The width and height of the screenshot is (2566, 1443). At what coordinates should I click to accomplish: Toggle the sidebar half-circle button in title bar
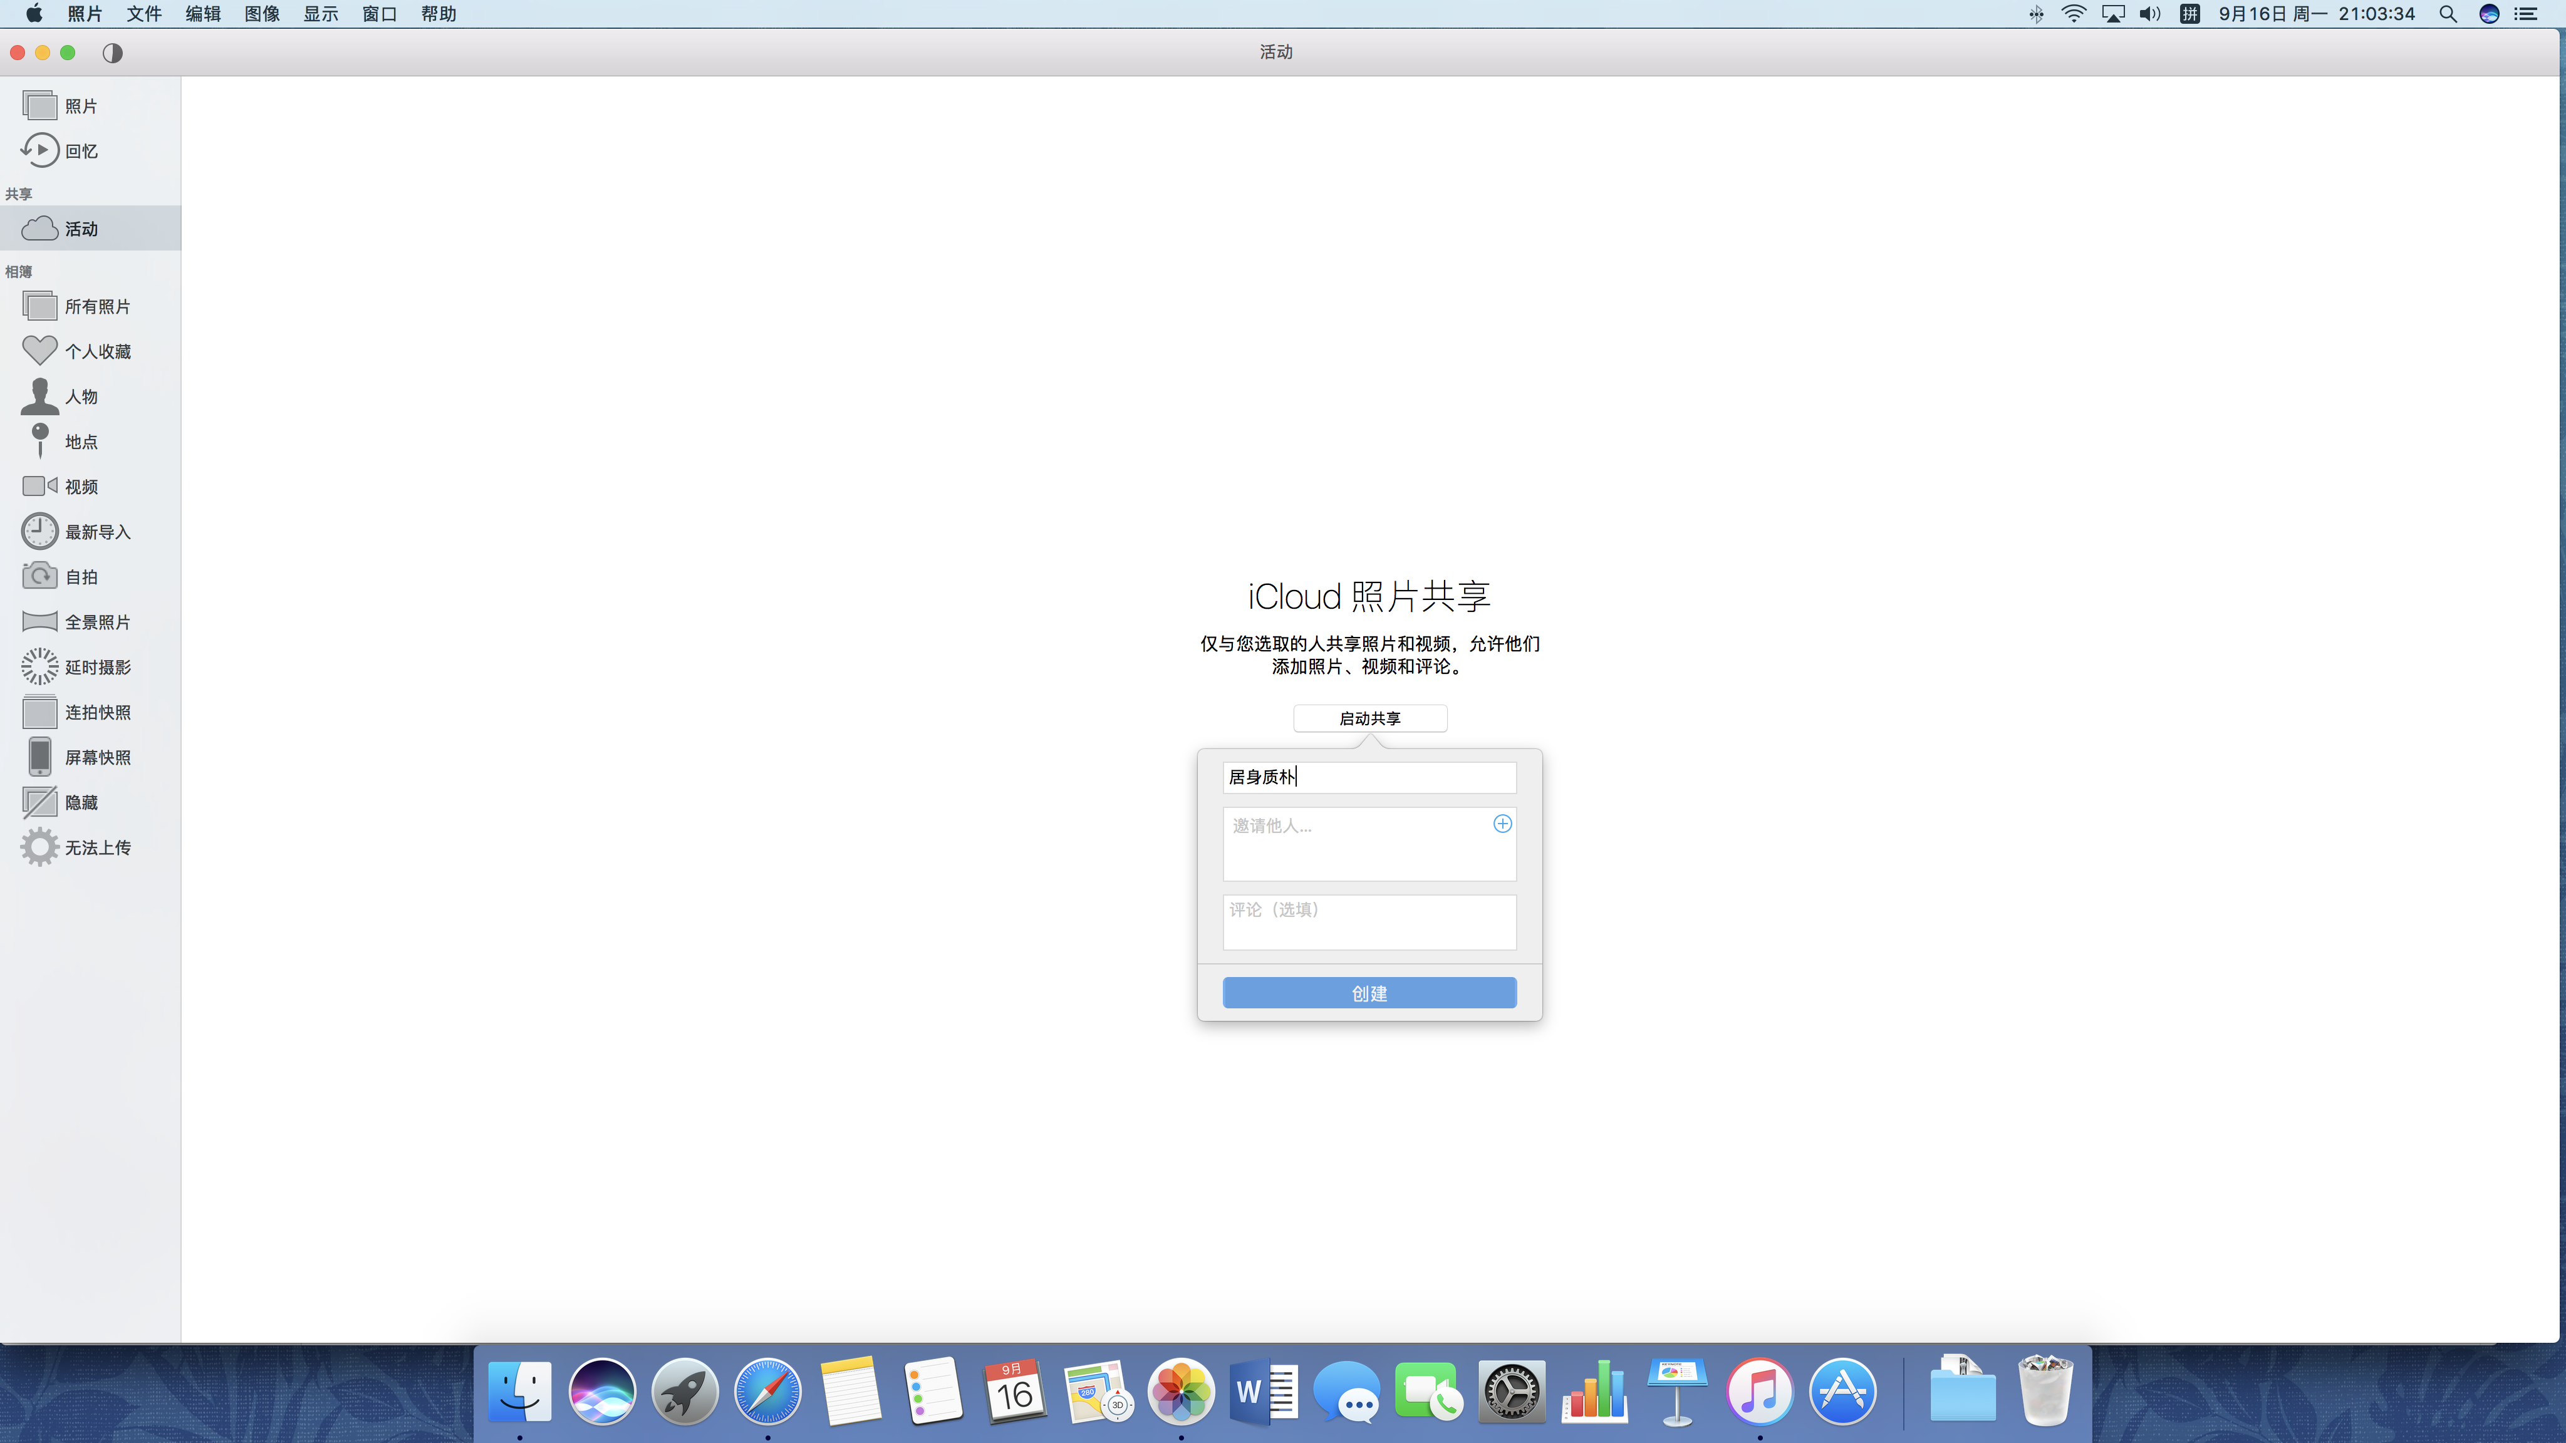[x=113, y=53]
